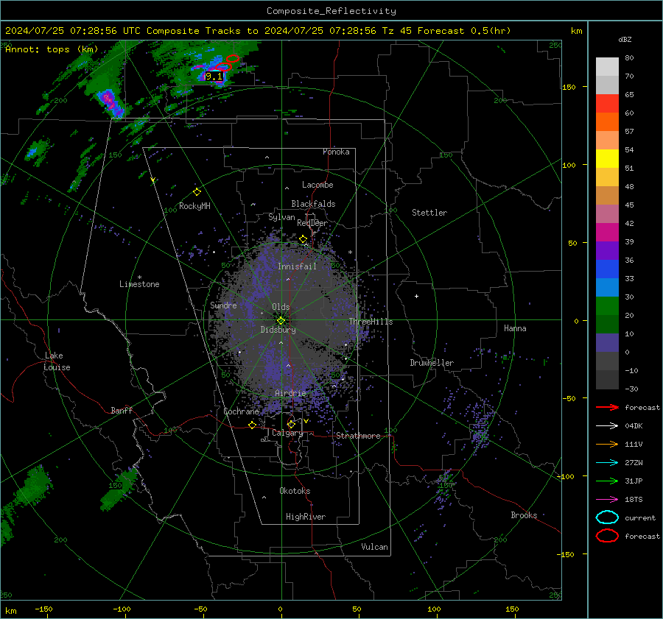
Task: Click the 'Forecast 0.5(hr)' header text
Action: coord(464,31)
